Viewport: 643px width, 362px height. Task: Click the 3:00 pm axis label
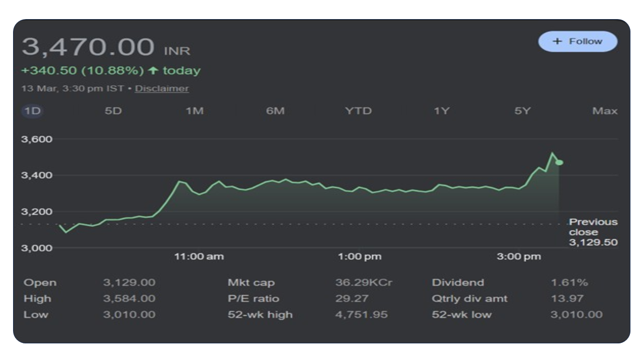(519, 257)
